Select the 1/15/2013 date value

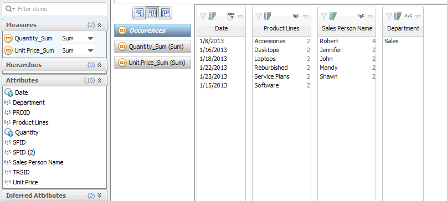pos(213,85)
